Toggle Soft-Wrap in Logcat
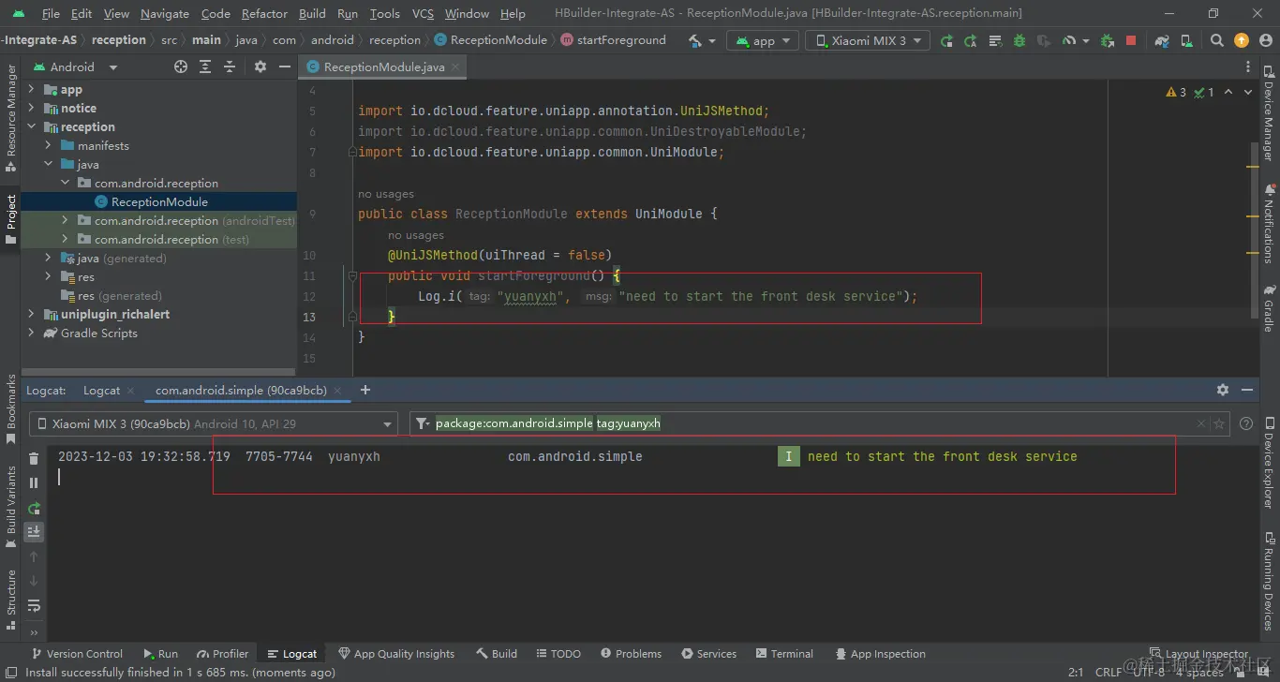The image size is (1280, 682). coord(34,605)
